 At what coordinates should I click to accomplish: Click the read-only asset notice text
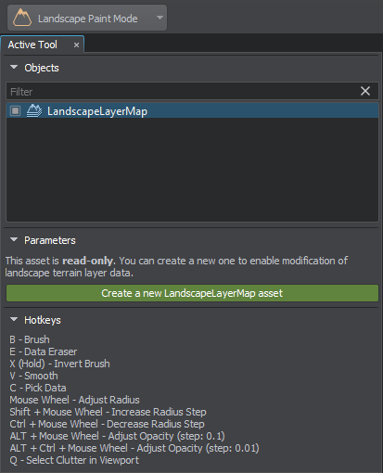tap(176, 267)
